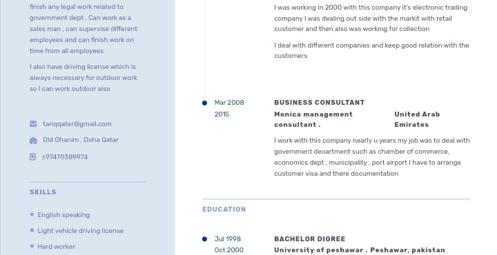Click the home address icon
This screenshot has height=255, width=497.
(x=33, y=141)
